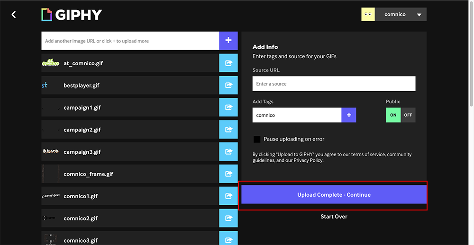Click share icon for comnico_frame.gif

228,174
